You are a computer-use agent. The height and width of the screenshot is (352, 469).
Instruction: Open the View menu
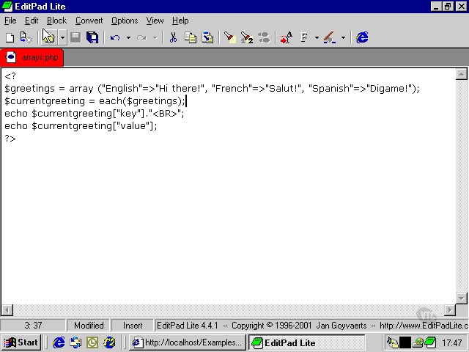pyautogui.click(x=155, y=21)
